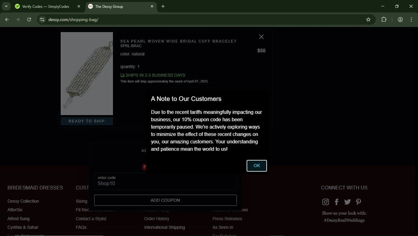Click the READY TO SHIP label
The image size is (418, 236).
pos(87,121)
